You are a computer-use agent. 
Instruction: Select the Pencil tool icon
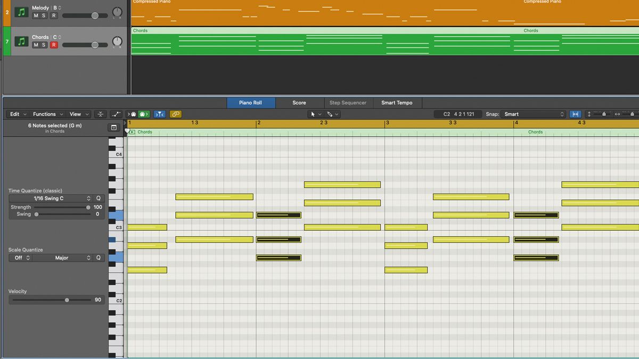click(331, 114)
